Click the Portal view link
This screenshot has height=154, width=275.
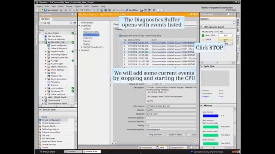[x=49, y=152]
